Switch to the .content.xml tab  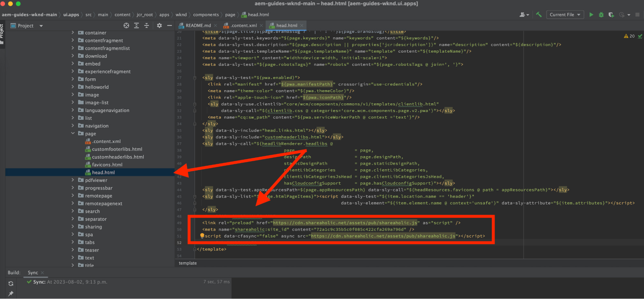pos(244,25)
